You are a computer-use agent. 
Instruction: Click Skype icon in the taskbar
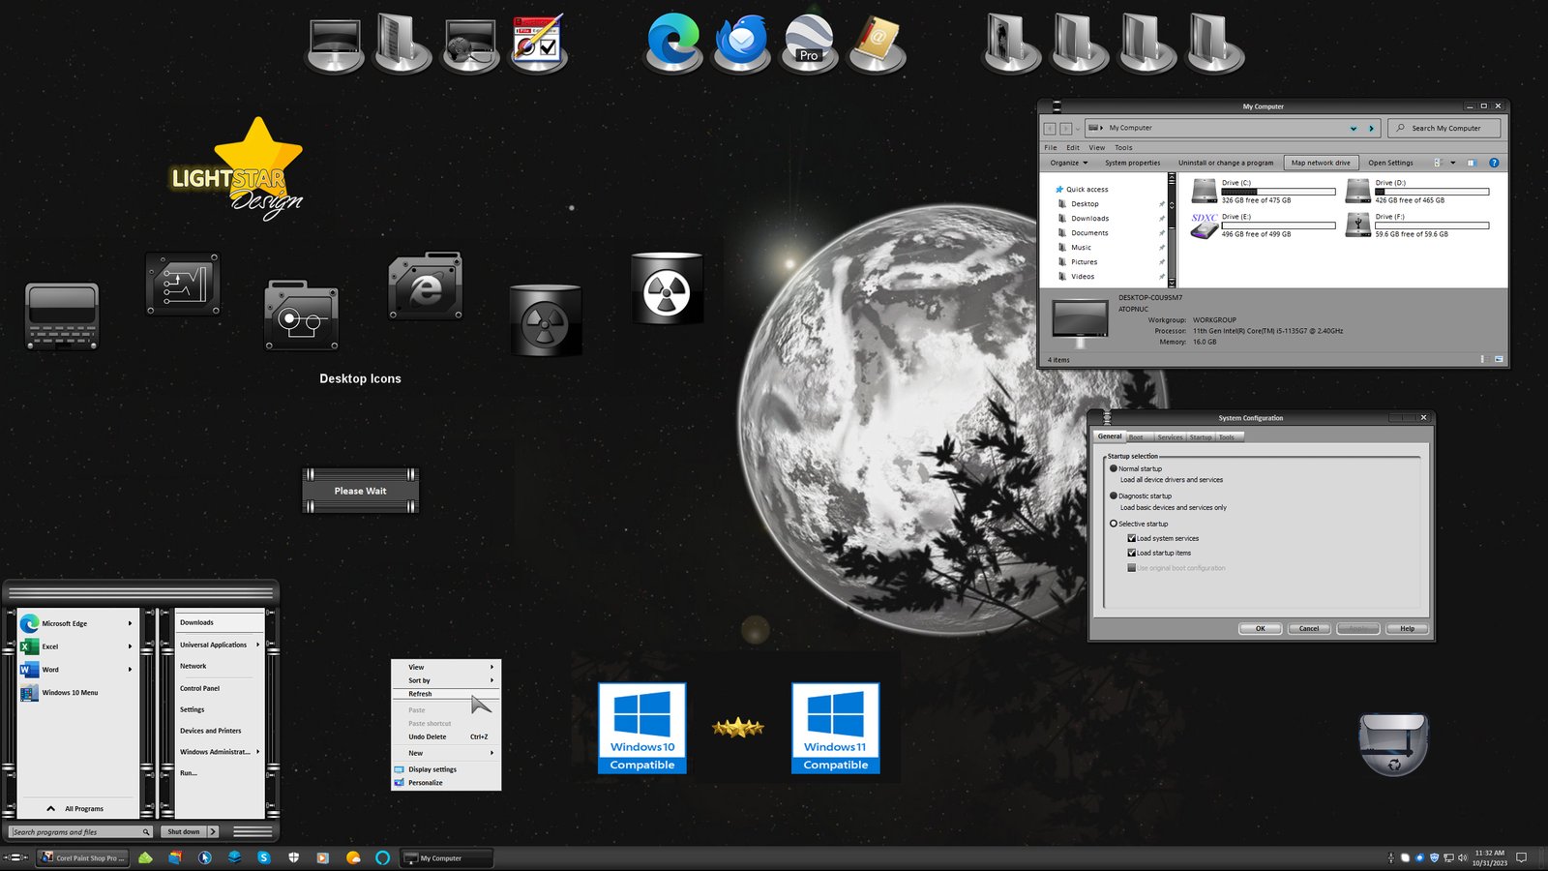click(263, 857)
